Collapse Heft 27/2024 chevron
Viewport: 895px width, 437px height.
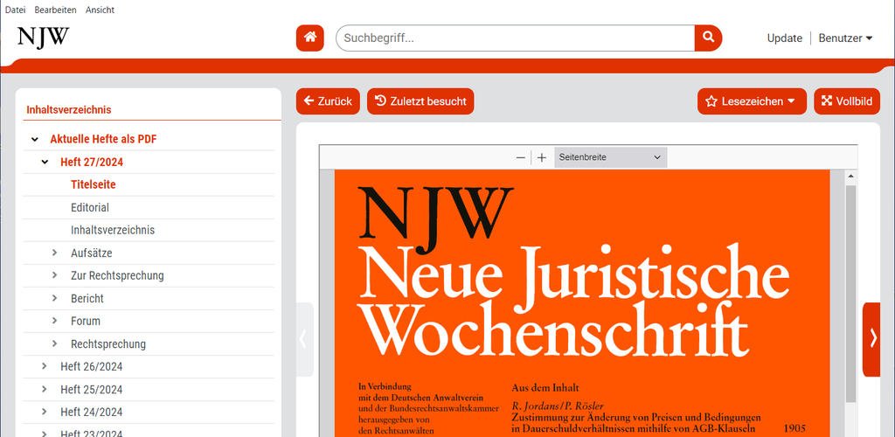[x=45, y=162]
